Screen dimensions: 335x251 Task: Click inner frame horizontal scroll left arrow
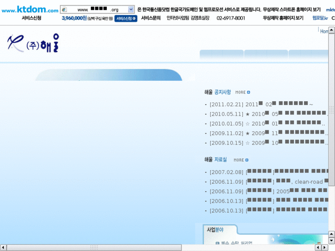[318, 247]
